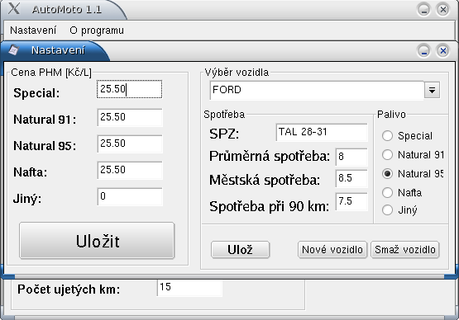The width and height of the screenshot is (459, 320).
Task: Select the Jiný fuel radio button
Action: (x=387, y=210)
